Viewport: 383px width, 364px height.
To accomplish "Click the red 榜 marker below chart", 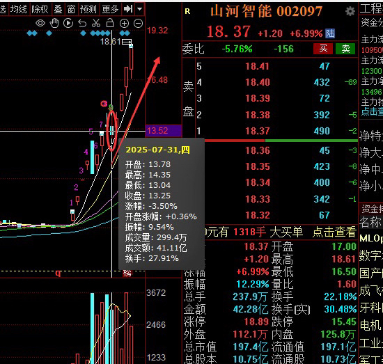I will 127,274.
